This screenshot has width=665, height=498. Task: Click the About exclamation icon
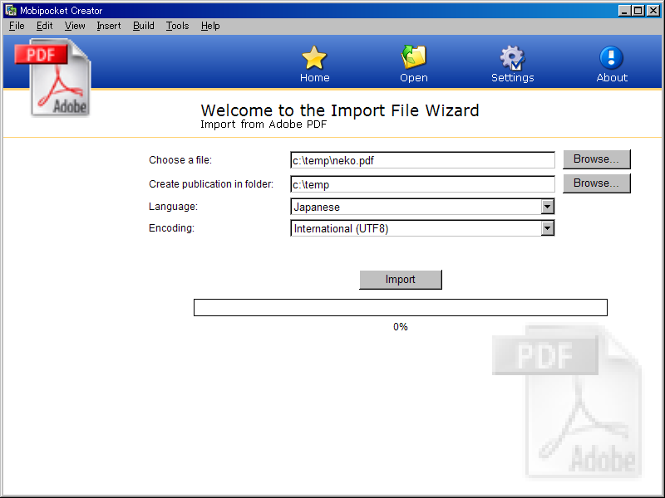click(612, 57)
